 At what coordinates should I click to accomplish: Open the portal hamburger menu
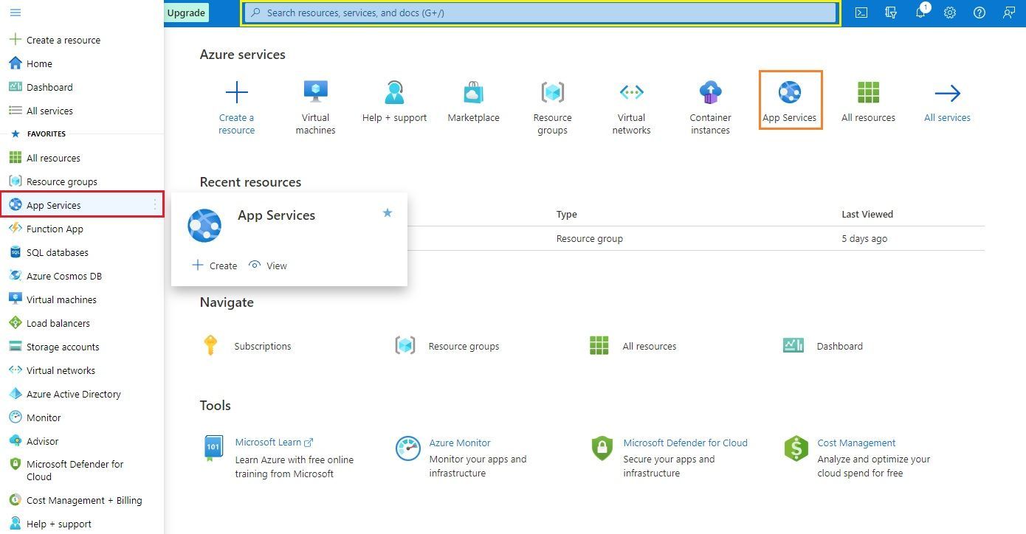tap(15, 13)
